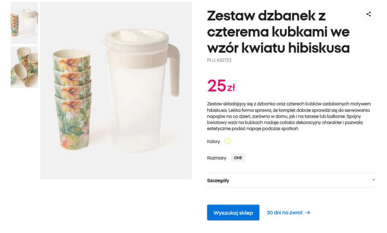Screen dimensions: 387x233
Task: Choose the ONE size option
Action: coord(238,158)
